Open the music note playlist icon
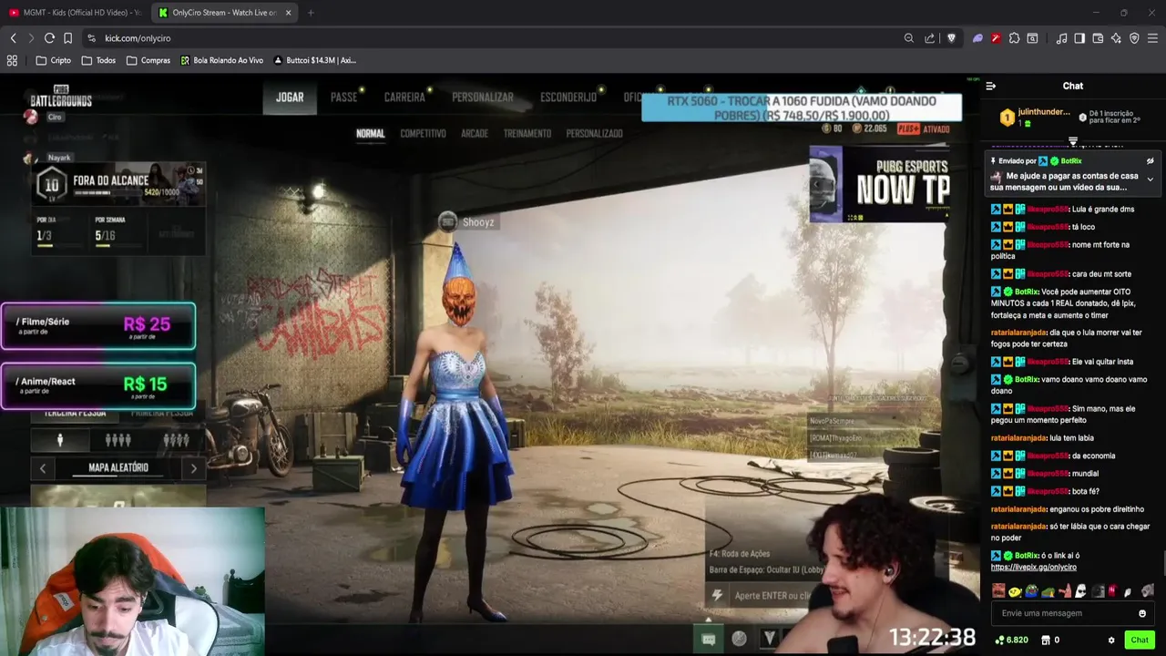The image size is (1166, 656). pyautogui.click(x=1061, y=38)
